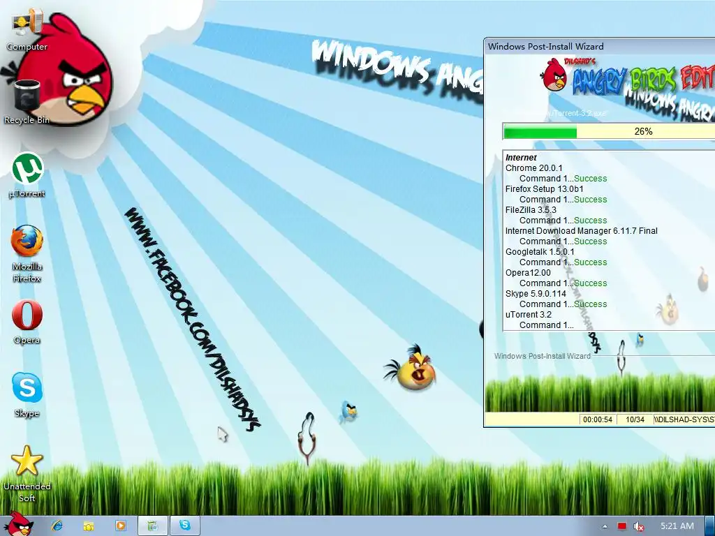
Task: Click the red bird logo in wizard header
Action: click(x=554, y=74)
